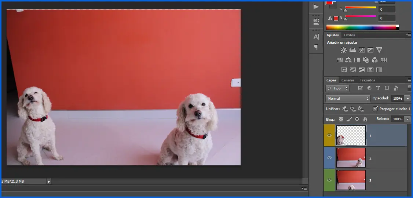Uncheck Propagar cuadro 1 checkbox

pyautogui.click(x=376, y=109)
